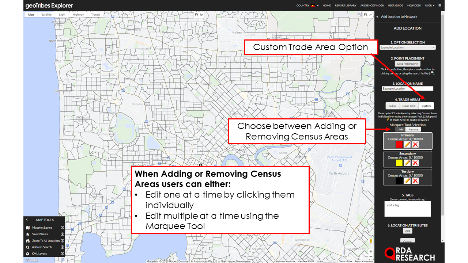Screen dimensions: 468x263
Task: Switch to the Satellite view tab
Action: click(x=46, y=15)
